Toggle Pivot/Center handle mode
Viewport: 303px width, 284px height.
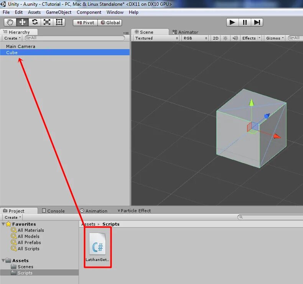(85, 23)
